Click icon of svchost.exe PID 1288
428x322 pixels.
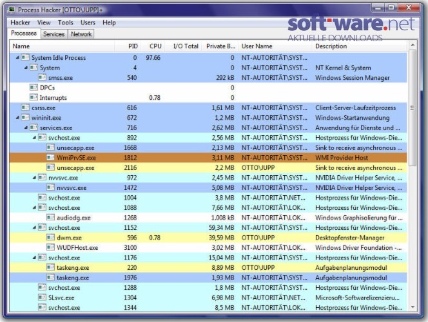point(43,287)
